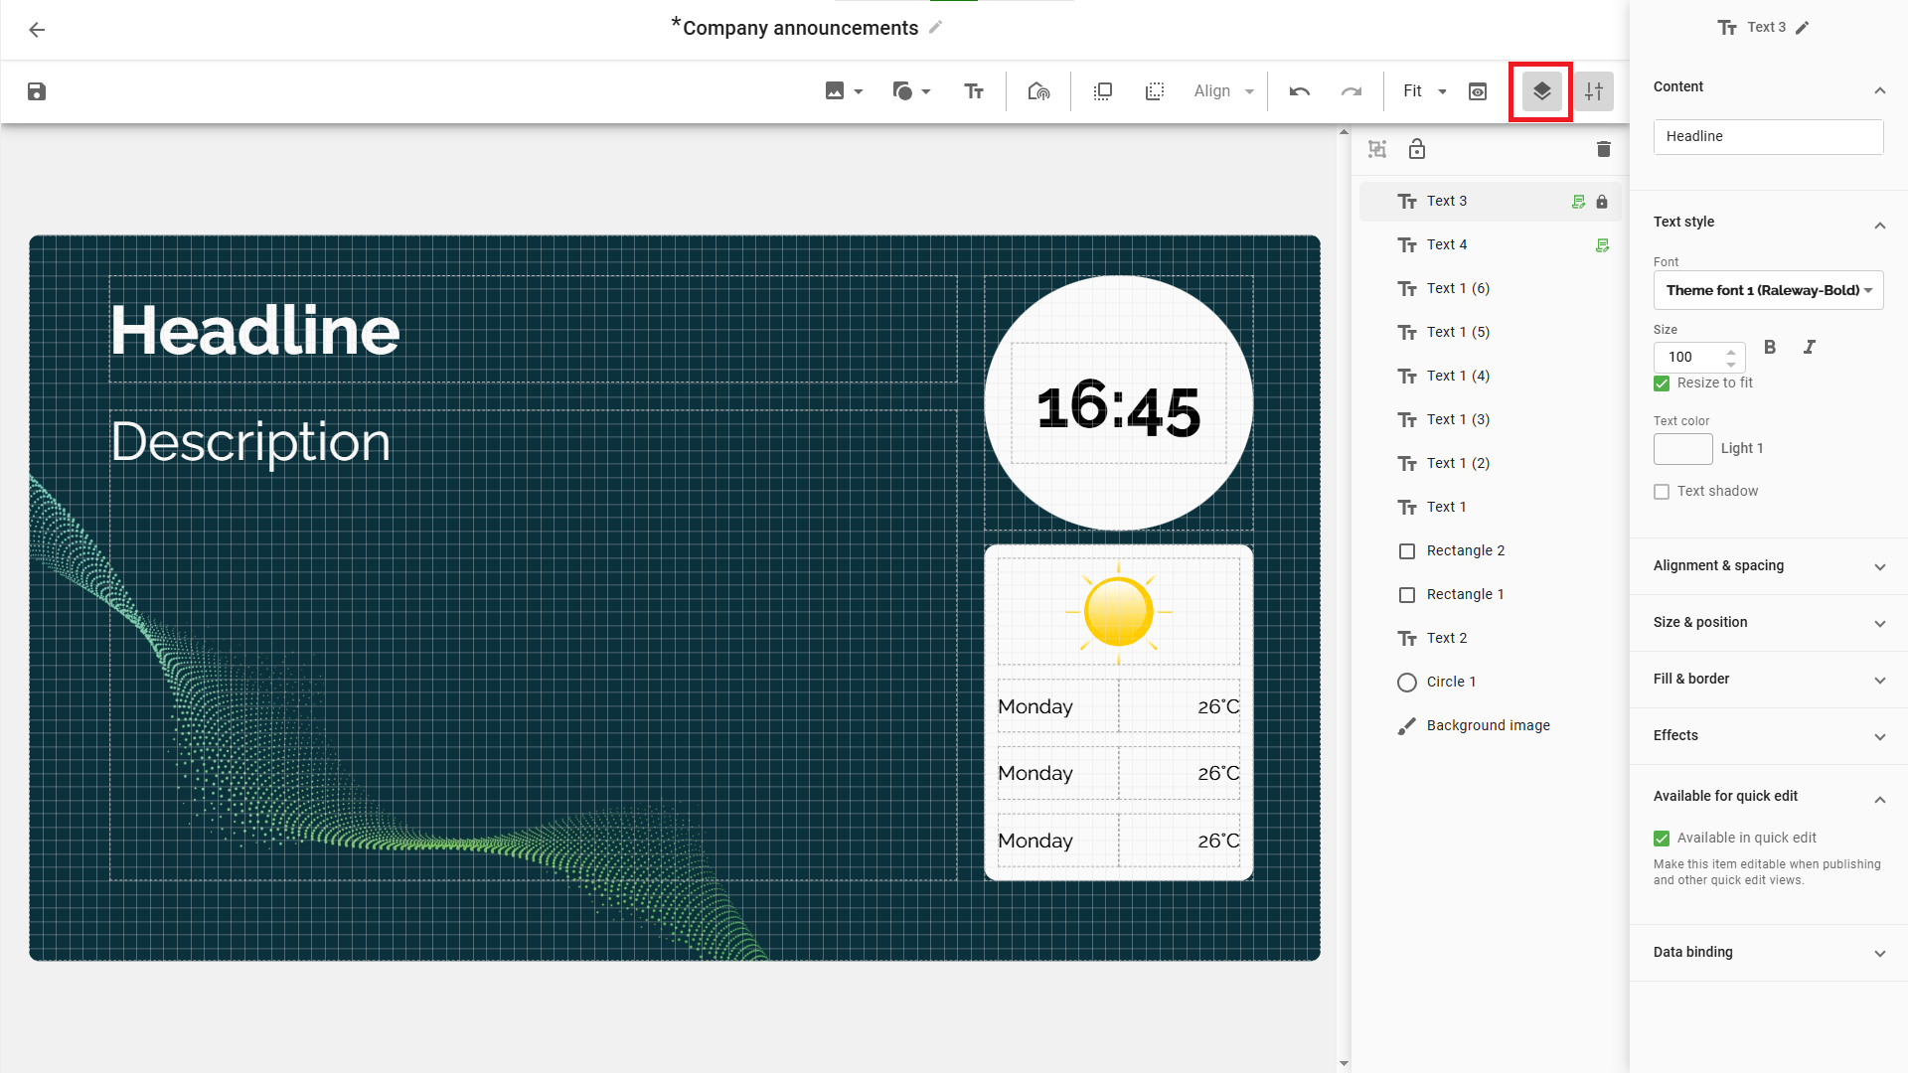
Task: Edit the Company announcements title with the pencil icon
Action: click(935, 28)
